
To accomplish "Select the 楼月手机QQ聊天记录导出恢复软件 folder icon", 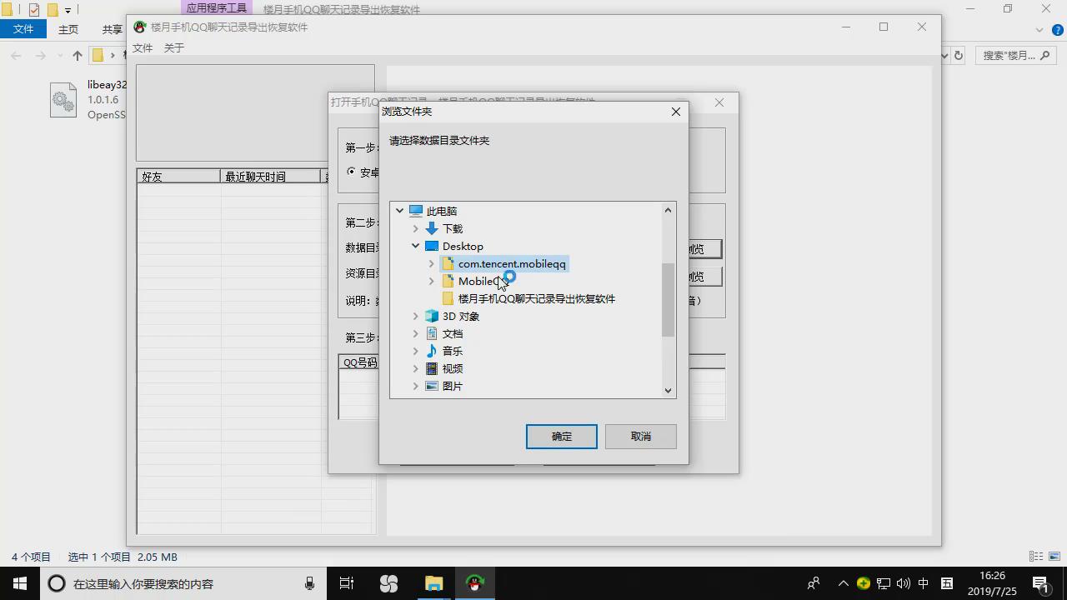I will click(x=448, y=298).
